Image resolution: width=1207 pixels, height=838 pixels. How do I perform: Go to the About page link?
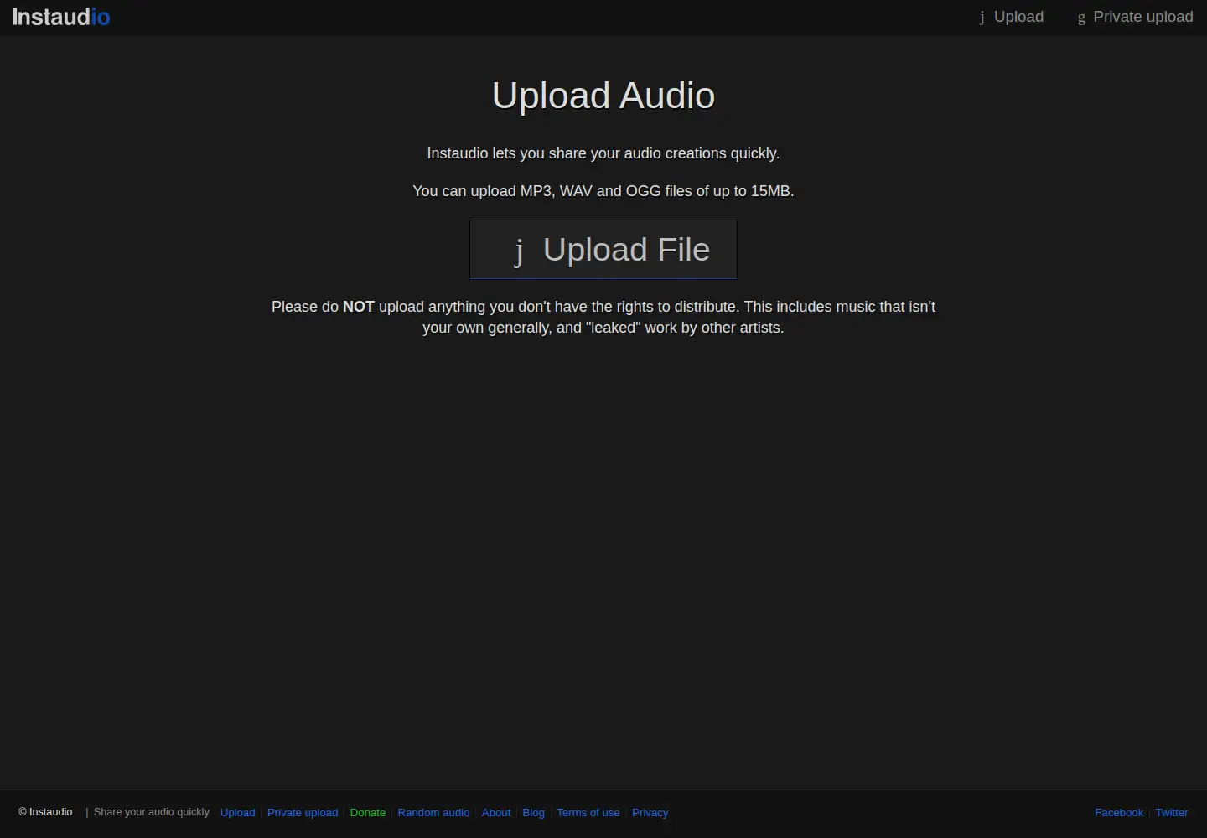click(496, 813)
